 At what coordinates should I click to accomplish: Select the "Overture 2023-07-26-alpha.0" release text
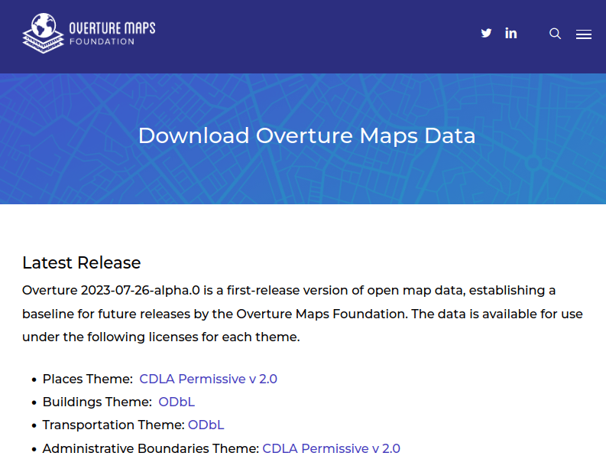[111, 290]
